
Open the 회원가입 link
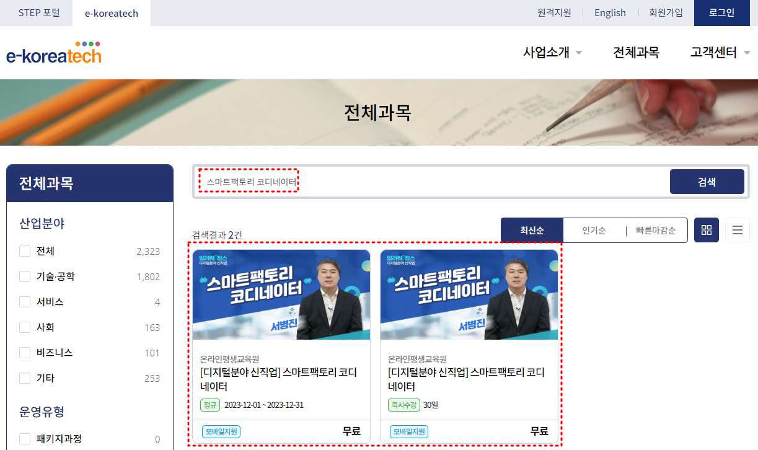pyautogui.click(x=666, y=12)
